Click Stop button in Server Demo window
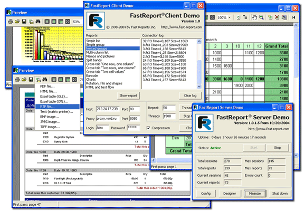The width and height of the screenshot is (305, 211). click(x=278, y=148)
